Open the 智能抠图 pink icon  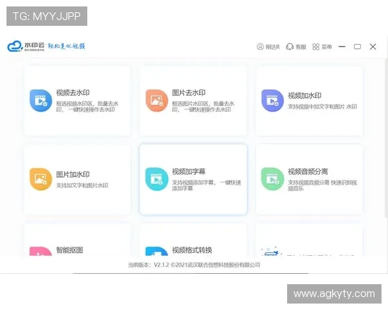click(x=41, y=251)
